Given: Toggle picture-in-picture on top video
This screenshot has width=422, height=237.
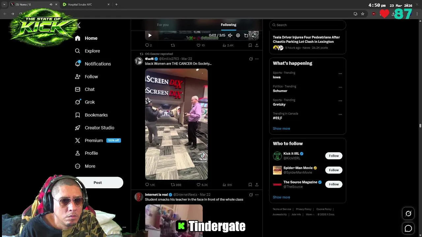Looking at the screenshot, I should 246,35.
